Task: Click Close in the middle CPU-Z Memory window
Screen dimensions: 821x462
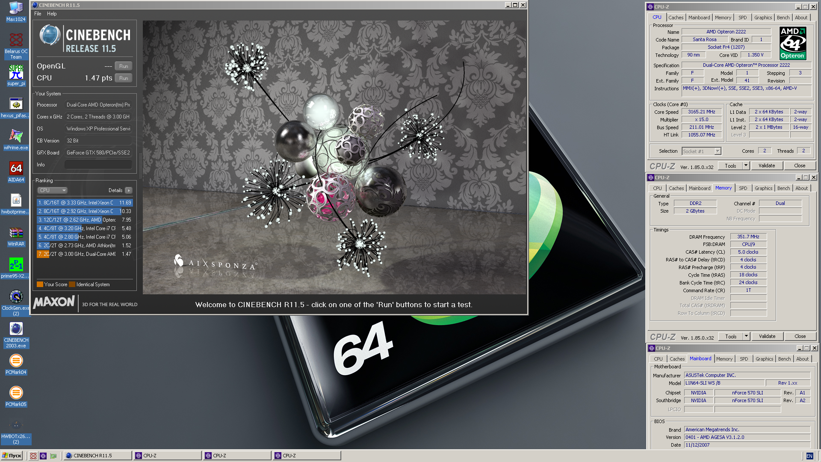Action: (x=800, y=336)
